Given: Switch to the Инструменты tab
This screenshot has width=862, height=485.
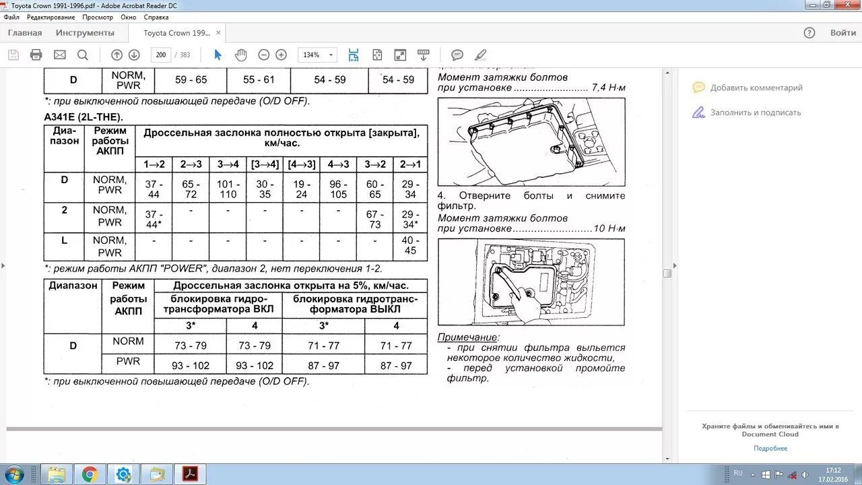Looking at the screenshot, I should click(85, 32).
